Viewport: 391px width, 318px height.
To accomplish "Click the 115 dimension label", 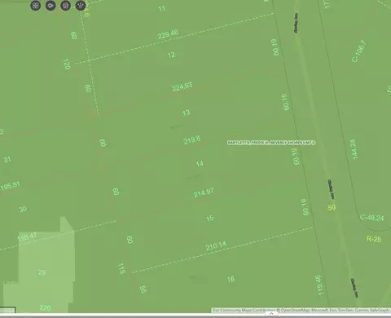I will click(121, 268).
